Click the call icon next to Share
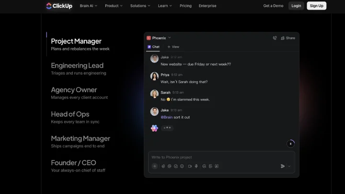This screenshot has width=345, height=194. [x=275, y=38]
